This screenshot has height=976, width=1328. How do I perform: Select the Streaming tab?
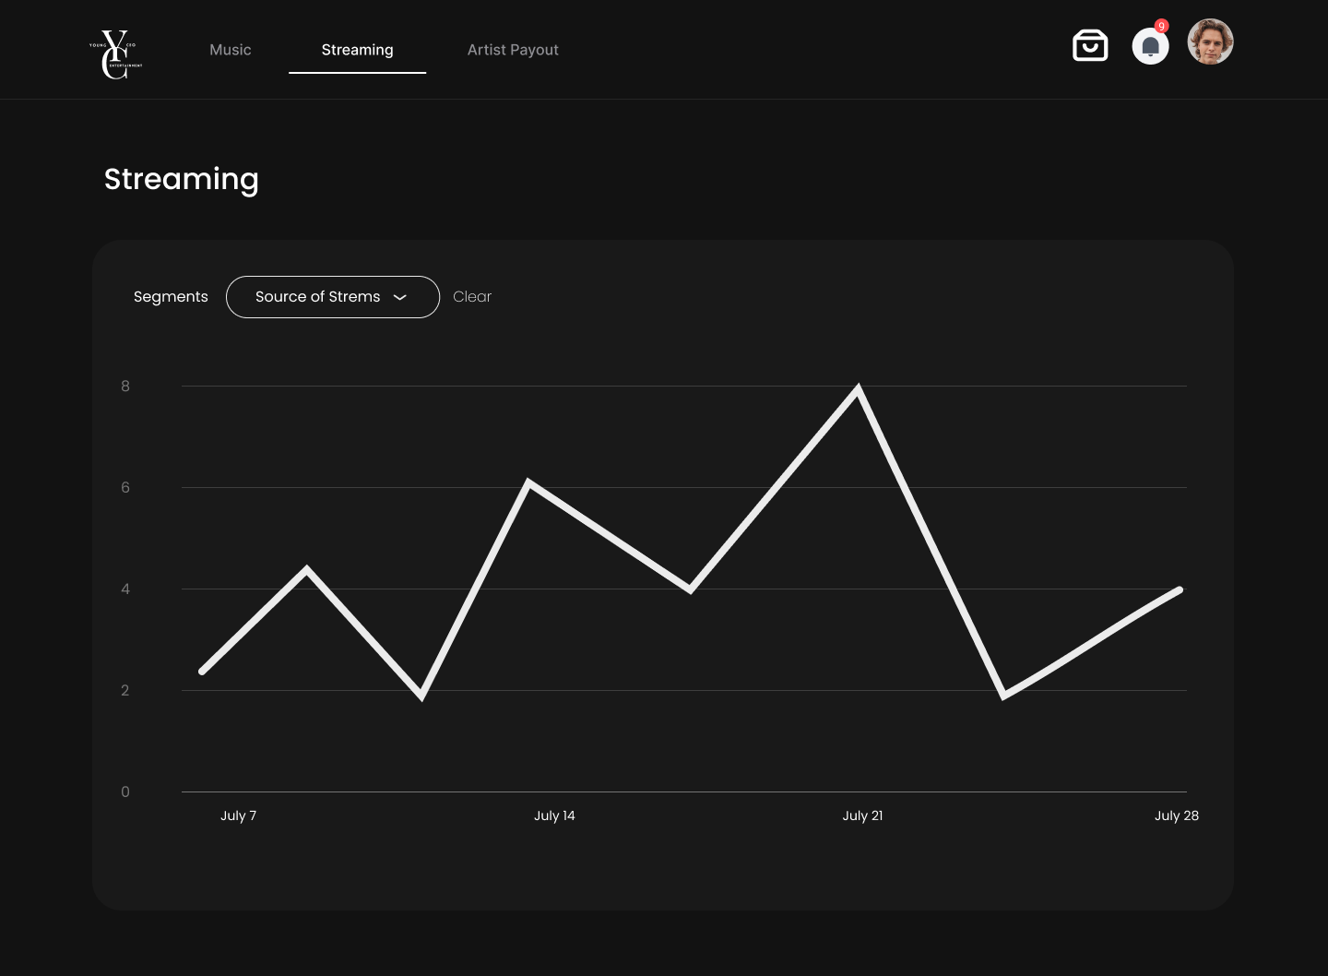click(357, 50)
